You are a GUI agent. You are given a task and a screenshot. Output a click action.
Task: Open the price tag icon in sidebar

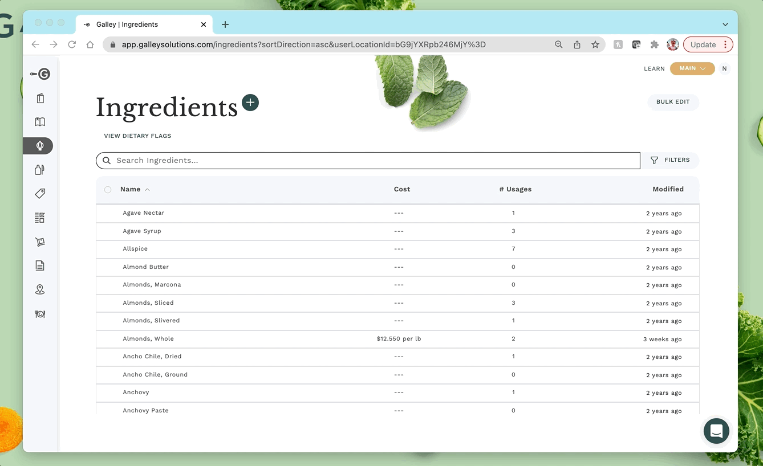tap(40, 194)
